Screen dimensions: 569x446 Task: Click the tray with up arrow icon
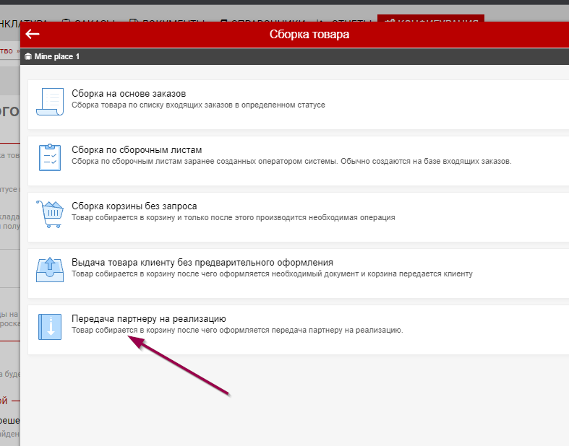click(x=50, y=269)
